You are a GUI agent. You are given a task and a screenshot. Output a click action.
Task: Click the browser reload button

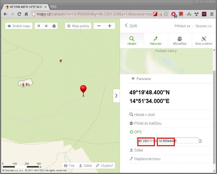coord(19,14)
